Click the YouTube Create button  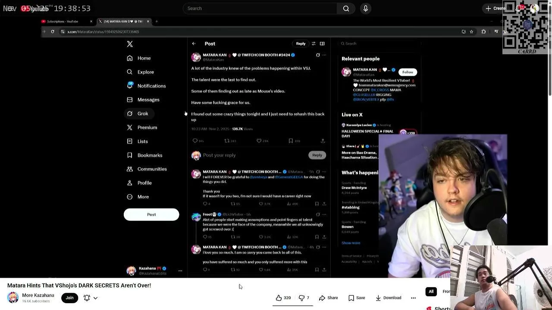[496, 8]
